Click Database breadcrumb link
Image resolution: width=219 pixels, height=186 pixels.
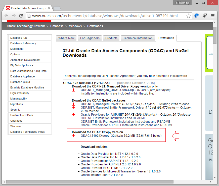(x=57, y=26)
